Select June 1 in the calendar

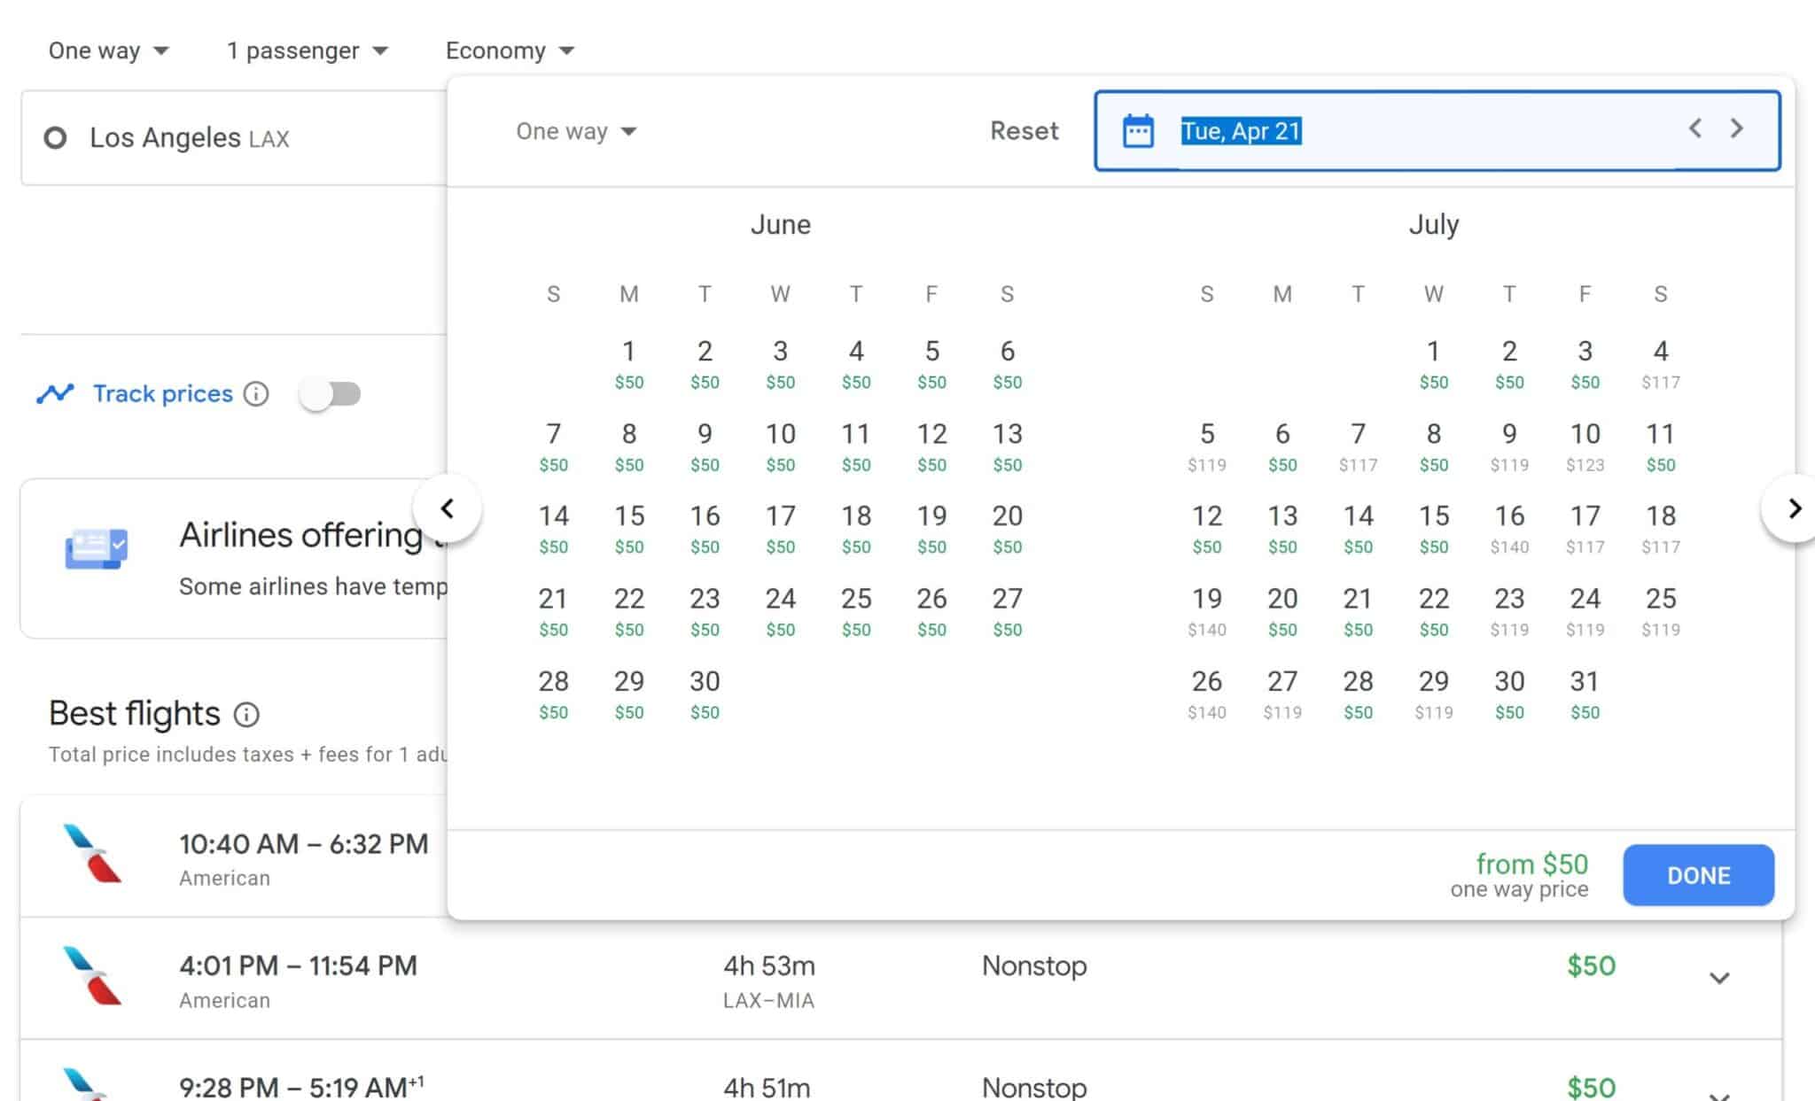629,364
